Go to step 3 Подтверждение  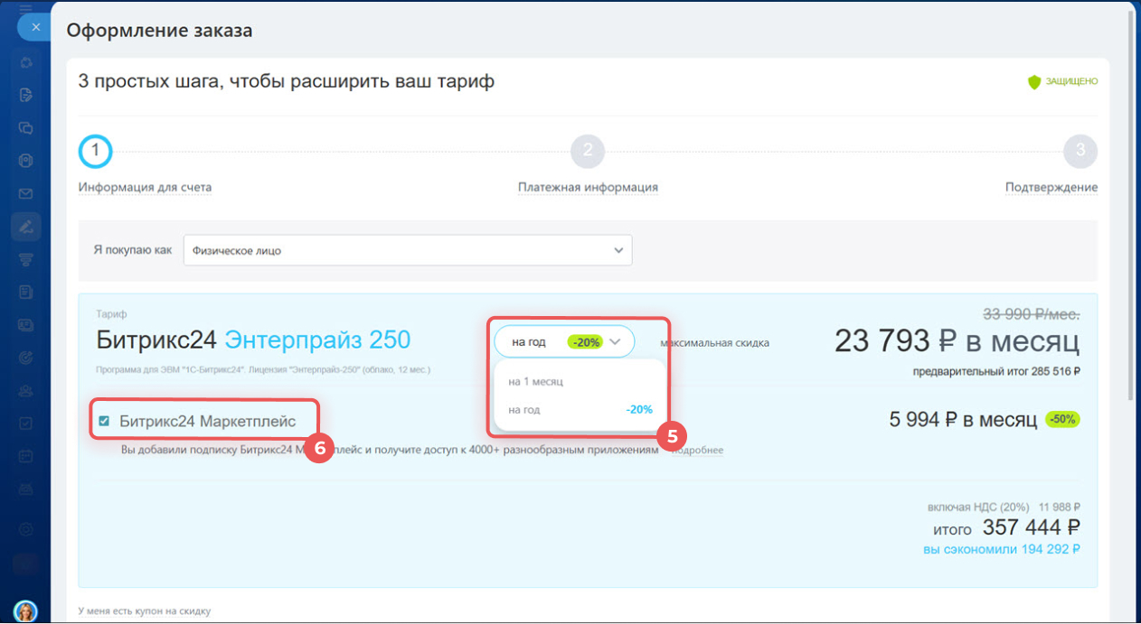pyautogui.click(x=1080, y=153)
